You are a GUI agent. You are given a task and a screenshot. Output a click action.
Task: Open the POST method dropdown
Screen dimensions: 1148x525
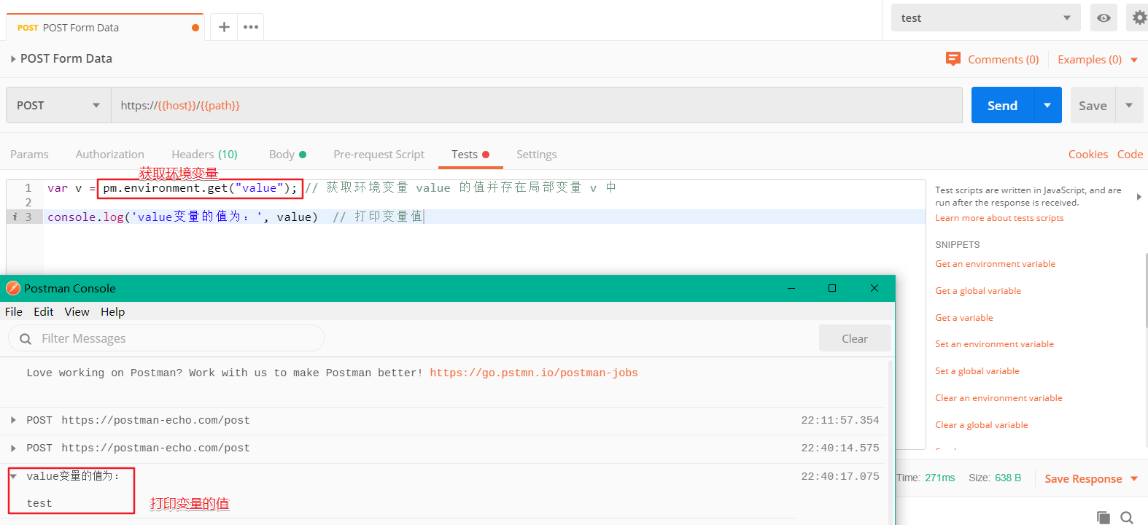[x=58, y=105]
